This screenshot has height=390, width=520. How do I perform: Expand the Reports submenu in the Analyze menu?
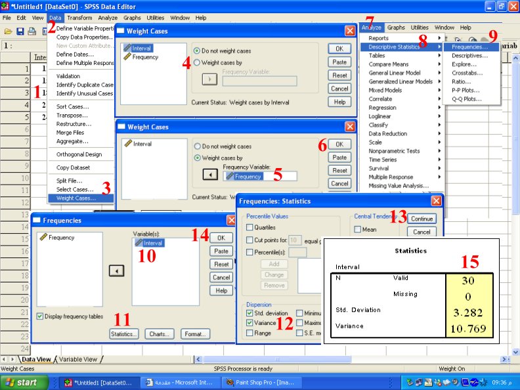pyautogui.click(x=402, y=38)
